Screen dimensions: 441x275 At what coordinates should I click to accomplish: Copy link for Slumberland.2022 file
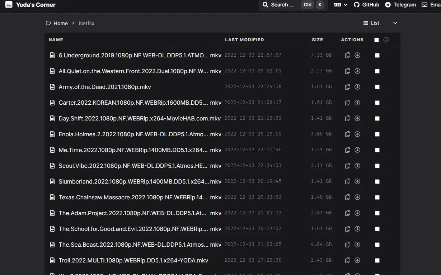coord(347,181)
